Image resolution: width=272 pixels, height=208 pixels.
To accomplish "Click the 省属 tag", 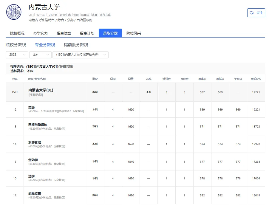I will click(x=95, y=15).
